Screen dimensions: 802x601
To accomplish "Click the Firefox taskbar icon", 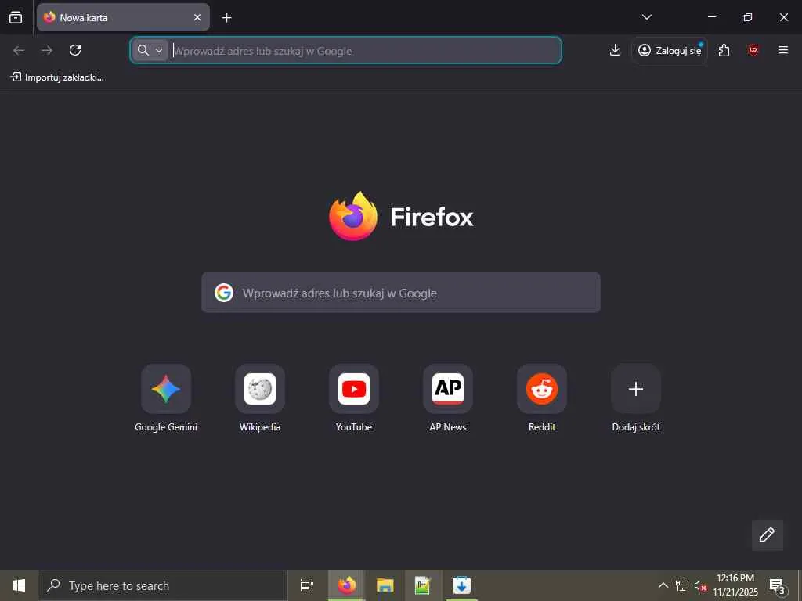I will (346, 585).
